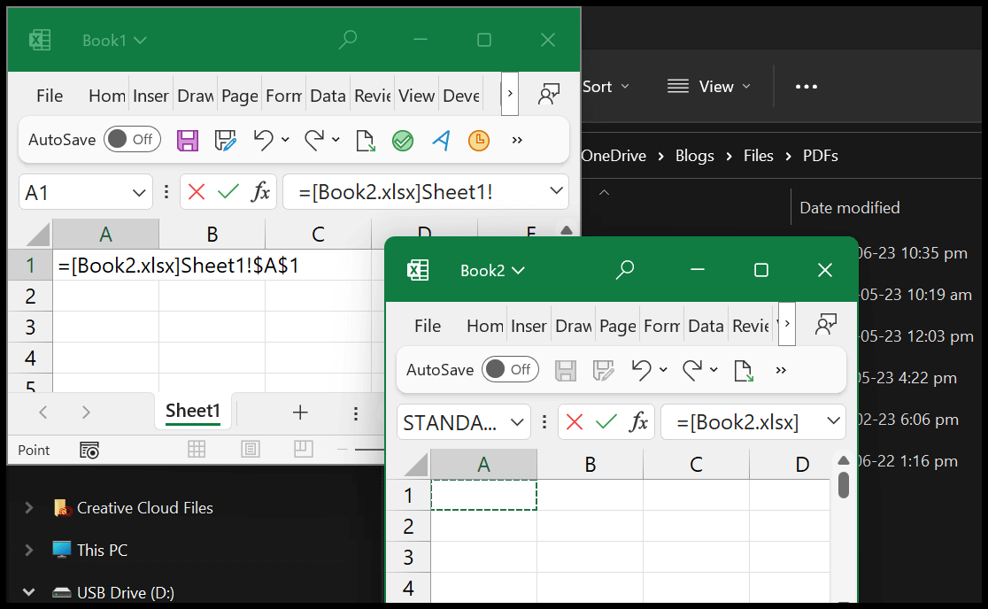Open Insert tab in Book2 ribbon
Screen dimensions: 988x609
(x=529, y=326)
